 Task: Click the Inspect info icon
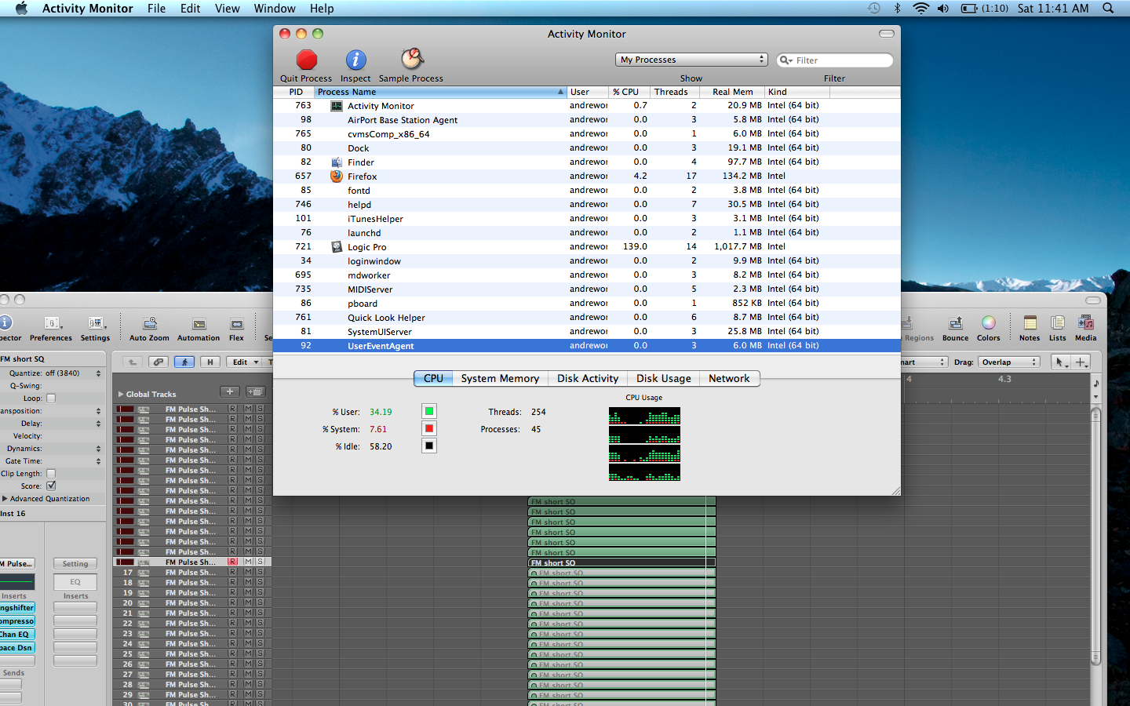355,60
